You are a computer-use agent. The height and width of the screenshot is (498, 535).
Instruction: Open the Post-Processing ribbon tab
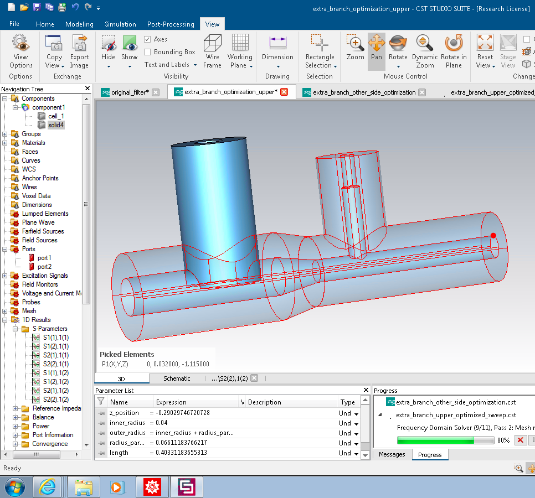171,24
